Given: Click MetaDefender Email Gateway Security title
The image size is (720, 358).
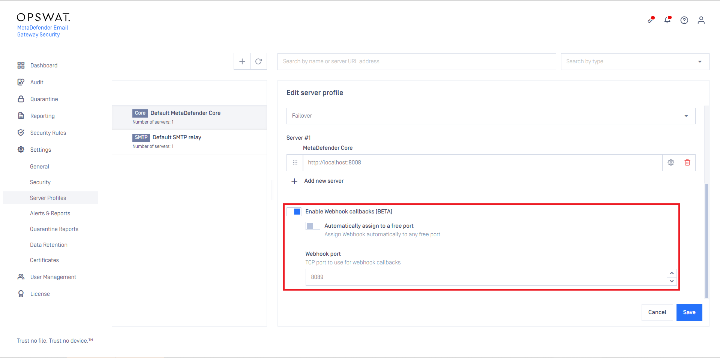Looking at the screenshot, I should point(42,31).
